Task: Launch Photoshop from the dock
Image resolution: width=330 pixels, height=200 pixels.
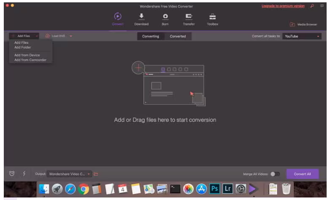Action: point(214,189)
